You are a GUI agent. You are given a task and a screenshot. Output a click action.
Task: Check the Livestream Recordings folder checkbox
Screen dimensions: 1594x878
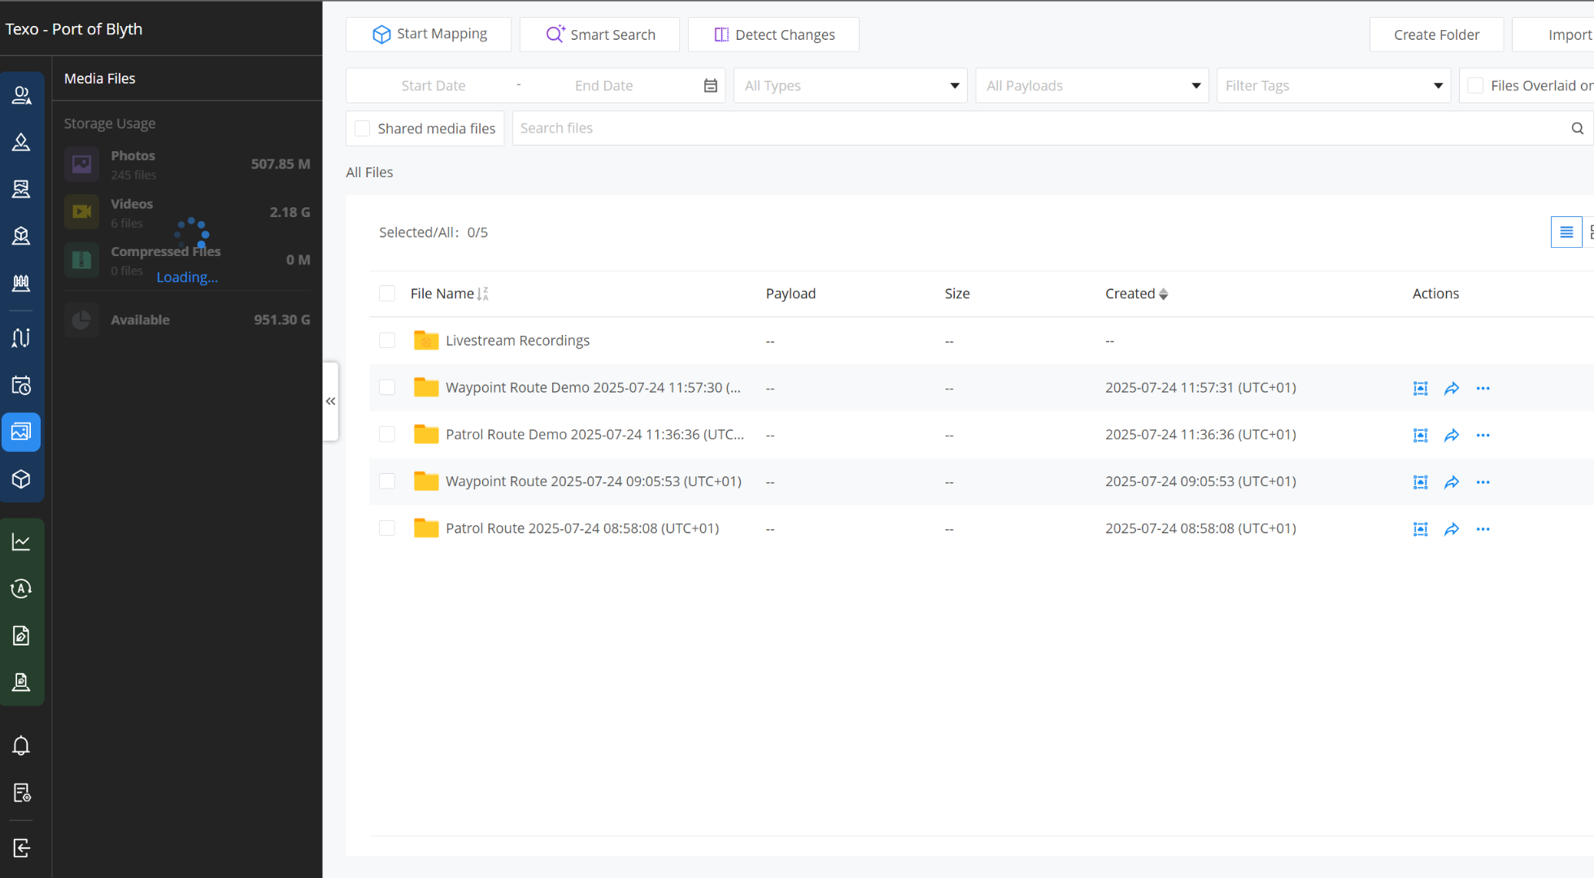click(x=387, y=341)
